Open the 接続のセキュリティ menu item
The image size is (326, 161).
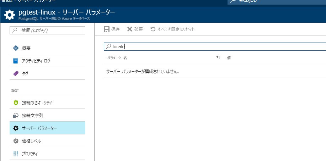(37, 102)
